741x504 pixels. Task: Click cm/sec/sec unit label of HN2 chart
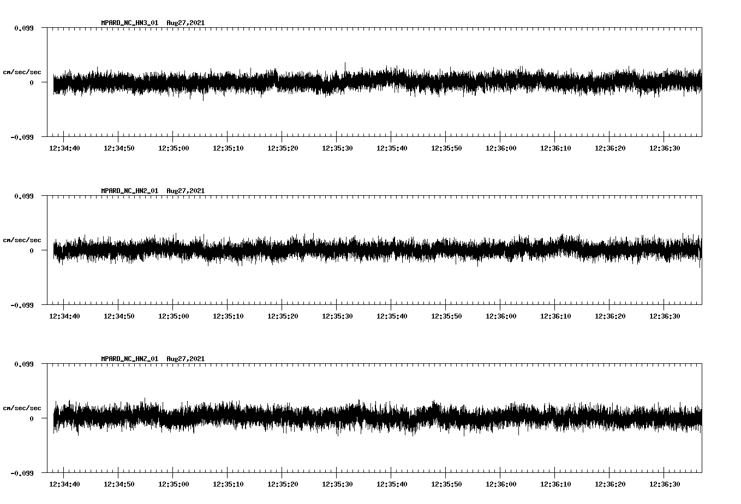click(22, 240)
